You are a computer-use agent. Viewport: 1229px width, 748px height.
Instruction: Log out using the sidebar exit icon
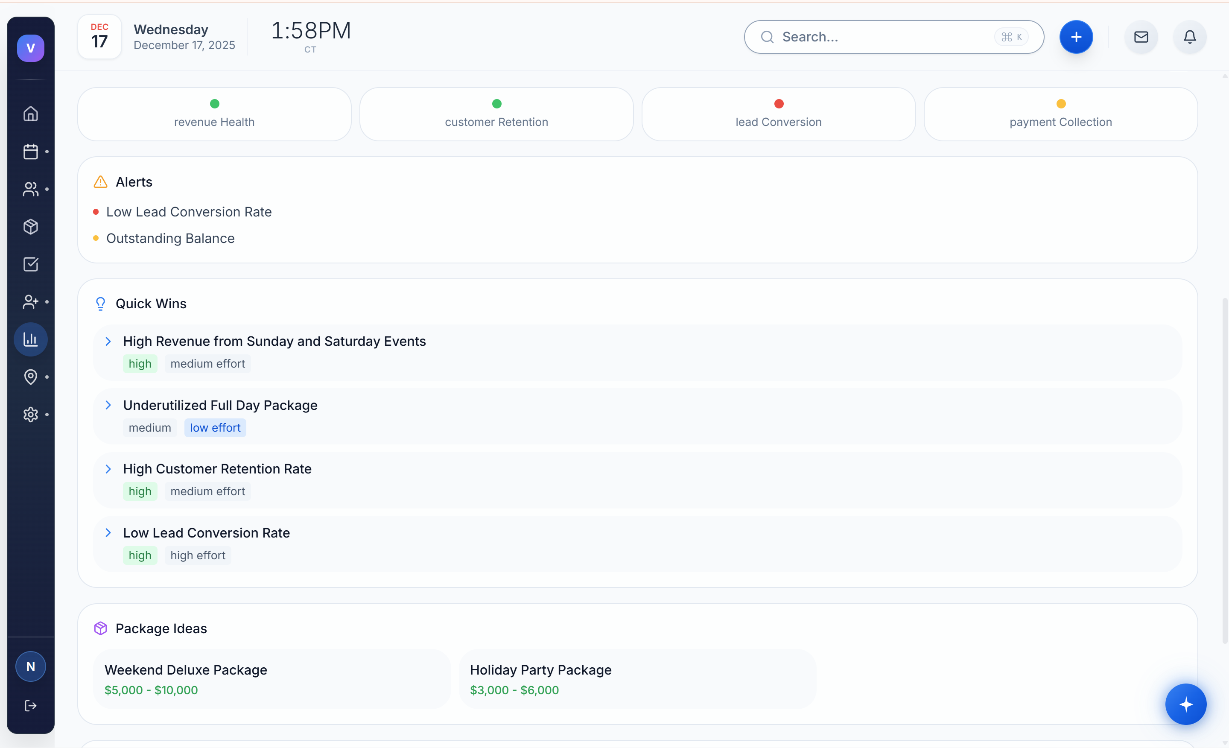pyautogui.click(x=30, y=706)
